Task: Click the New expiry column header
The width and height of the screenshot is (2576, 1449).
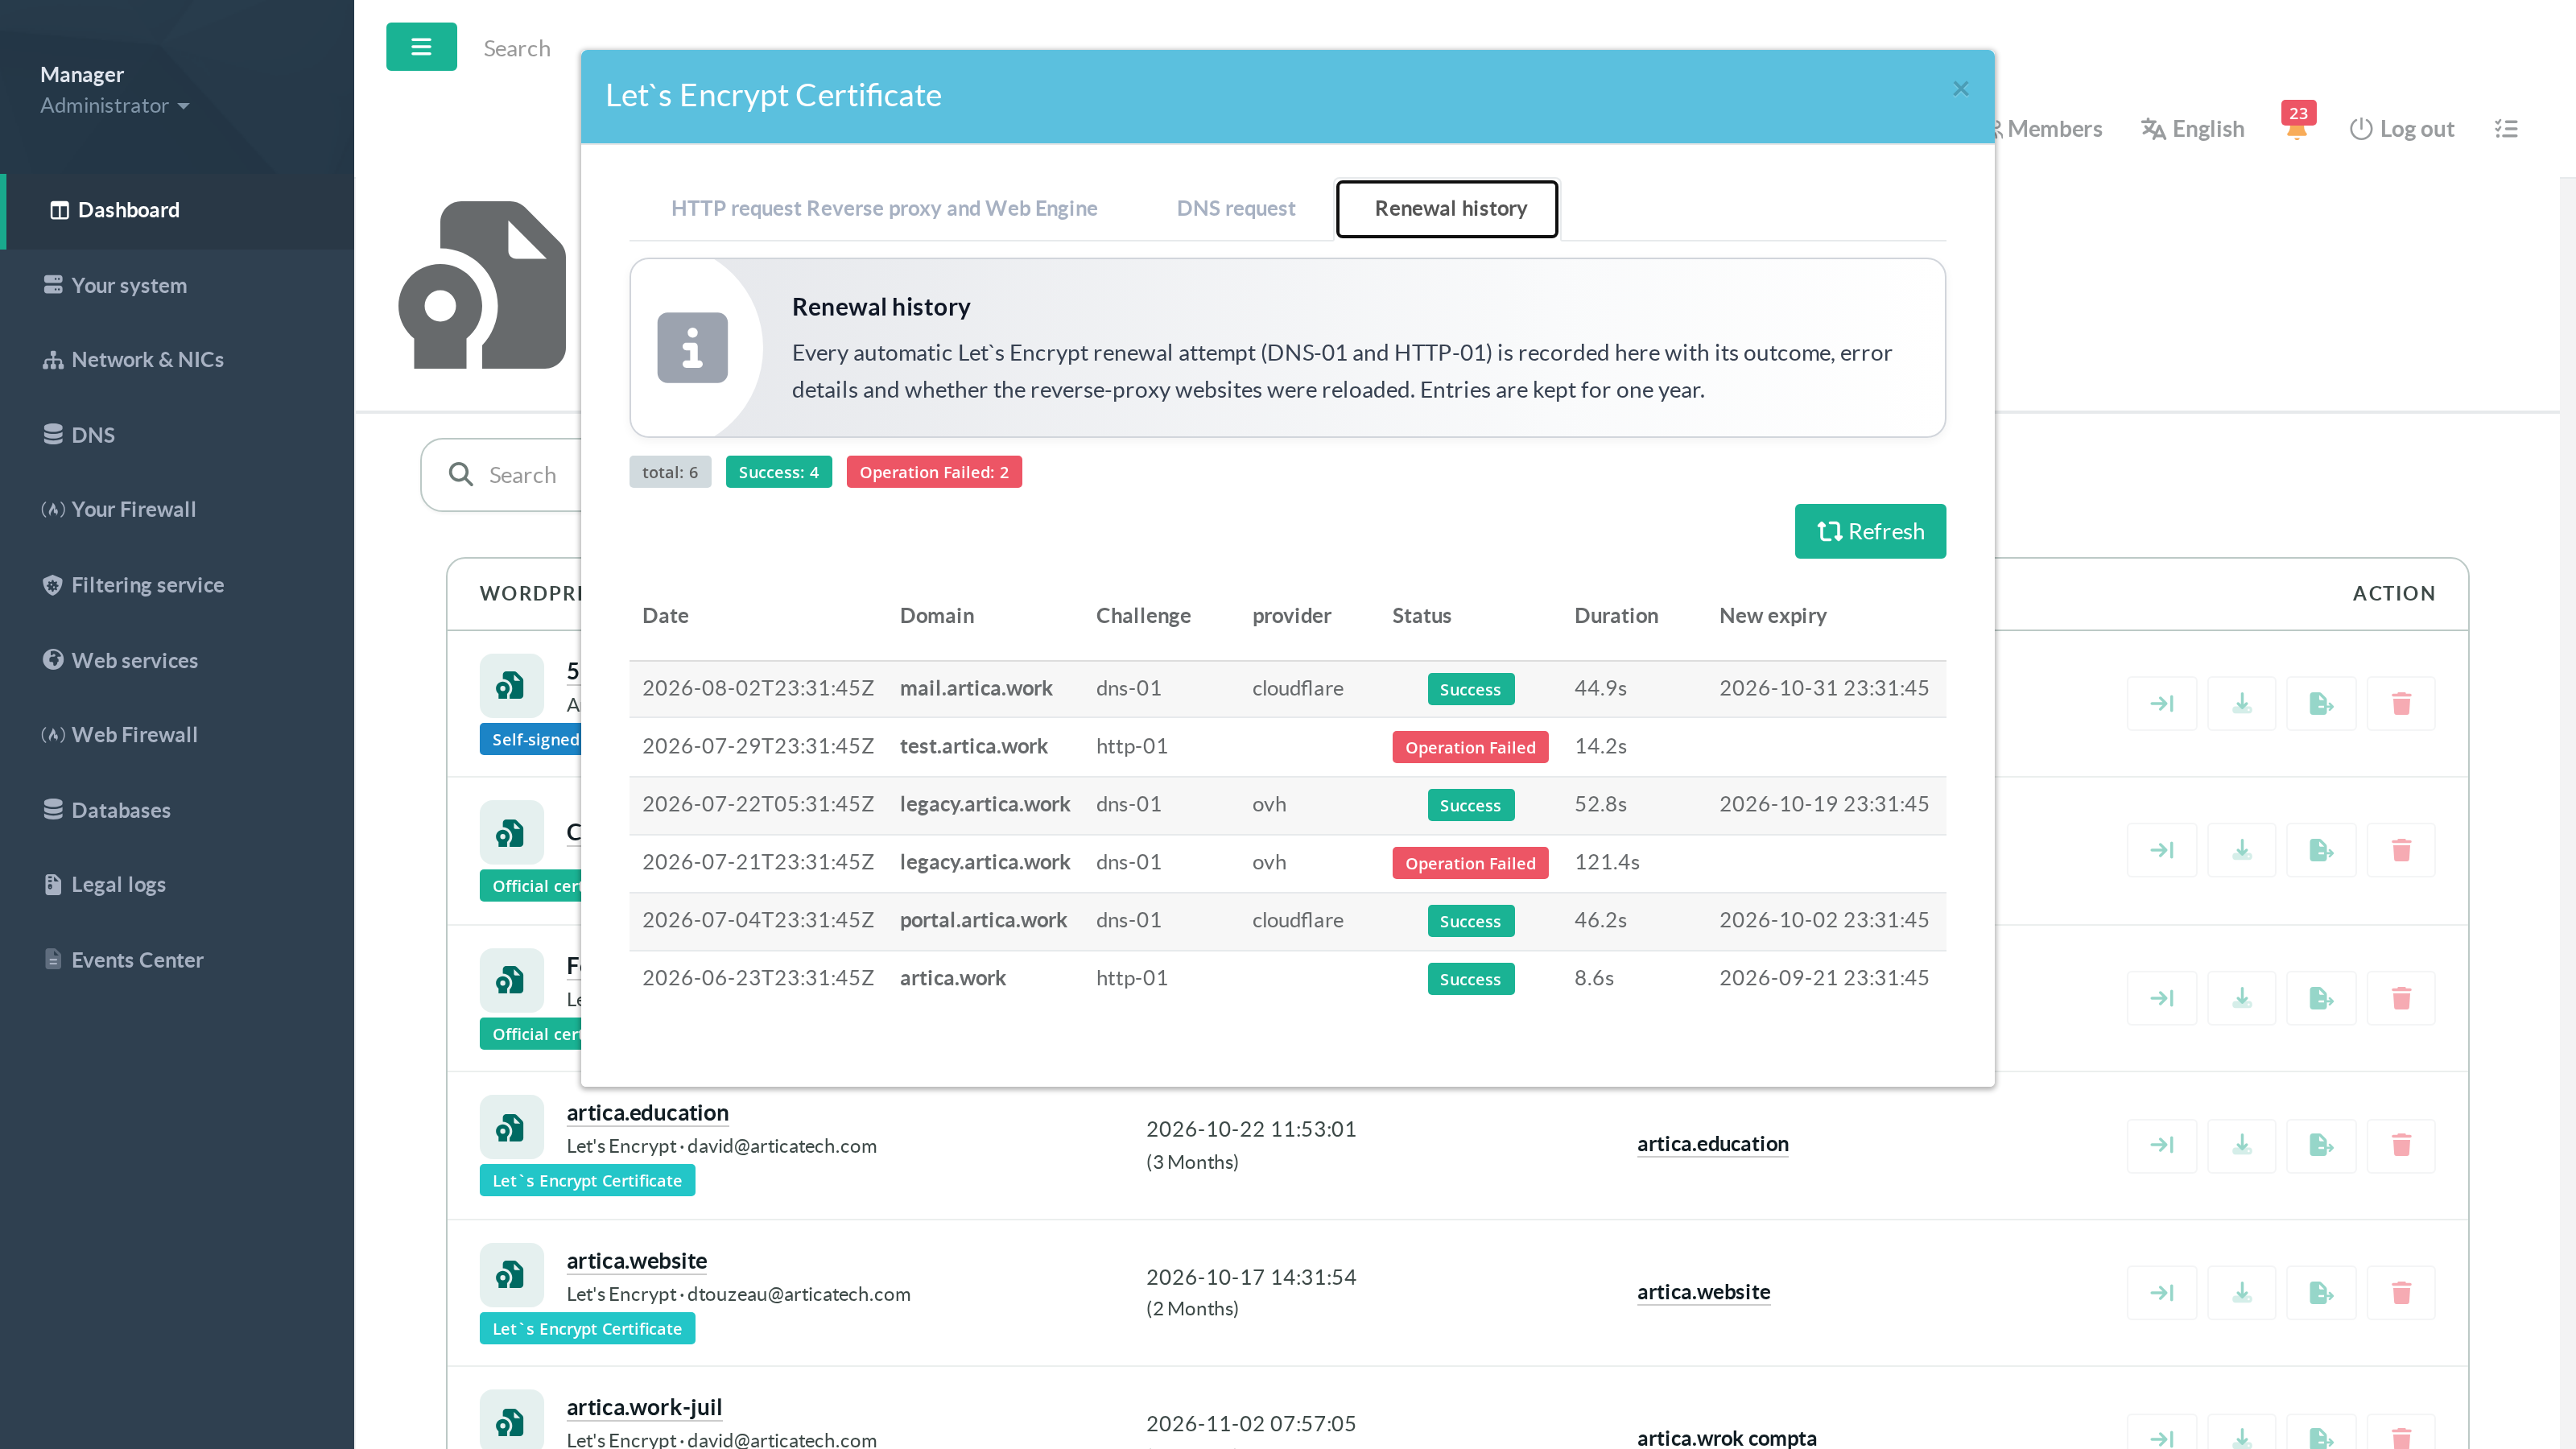Action: point(1773,616)
